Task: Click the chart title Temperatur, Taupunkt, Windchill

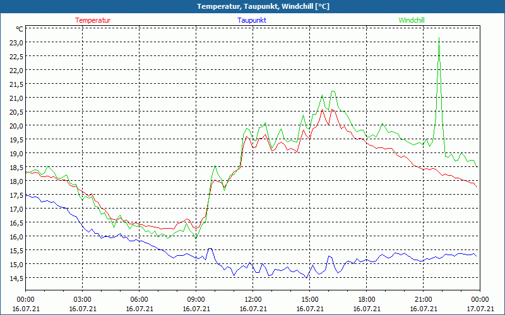Action: (263, 6)
